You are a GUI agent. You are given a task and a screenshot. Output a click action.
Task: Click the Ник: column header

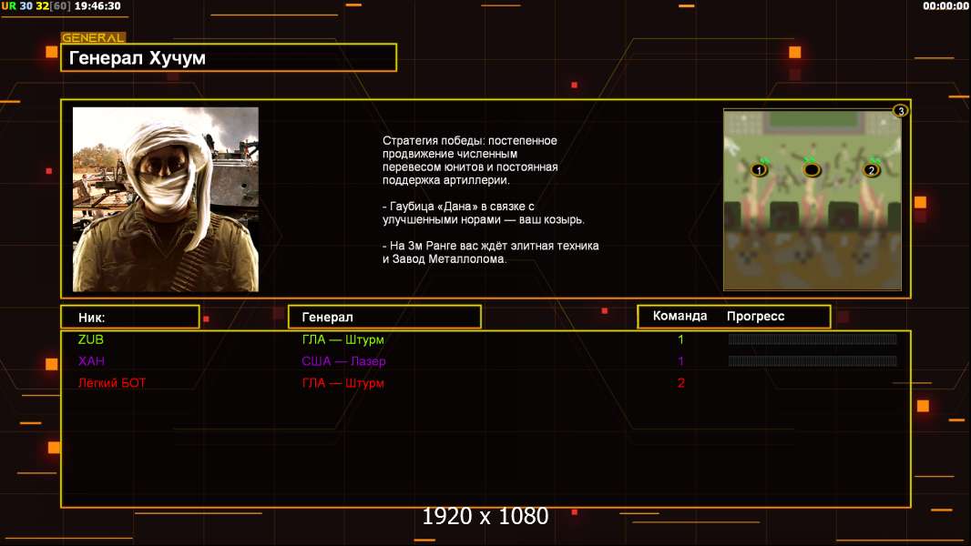(130, 317)
